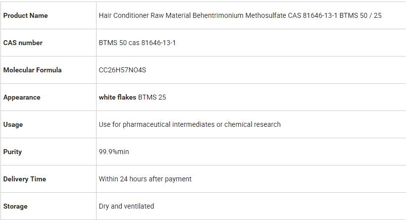Click the 'BTMS 50 cas 81646-13-1' value

point(137,43)
